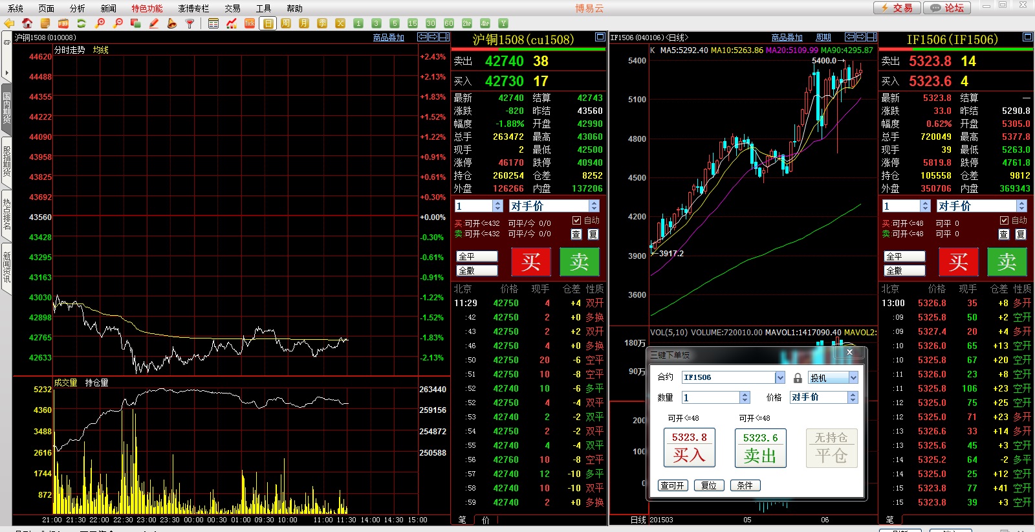Click the funnel filter toolbar icon
Screen dimensions: 1035x532
coord(190,23)
